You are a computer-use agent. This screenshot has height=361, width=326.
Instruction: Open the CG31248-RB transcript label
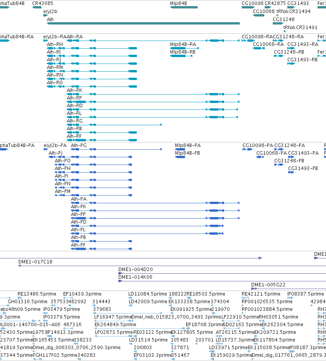tap(289, 52)
